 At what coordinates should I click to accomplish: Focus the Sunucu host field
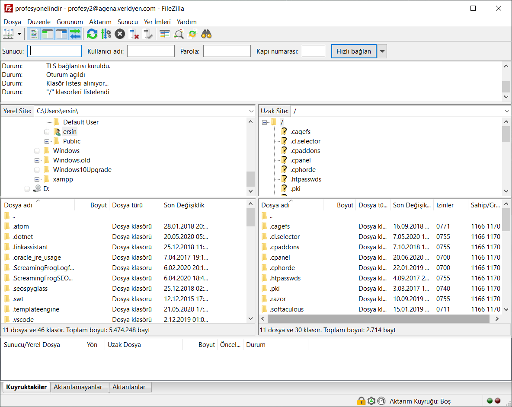tap(54, 51)
